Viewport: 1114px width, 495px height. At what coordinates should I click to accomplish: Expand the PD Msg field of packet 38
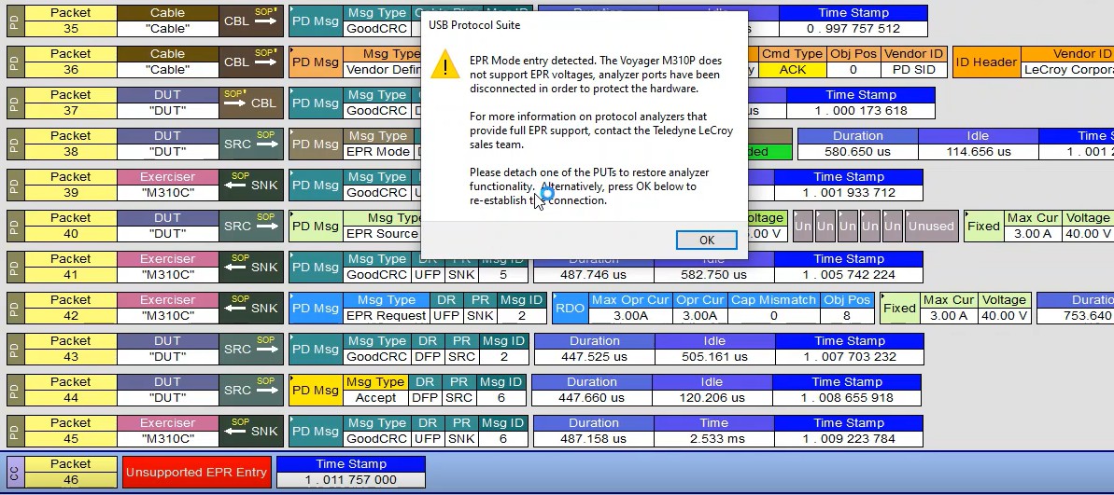317,144
